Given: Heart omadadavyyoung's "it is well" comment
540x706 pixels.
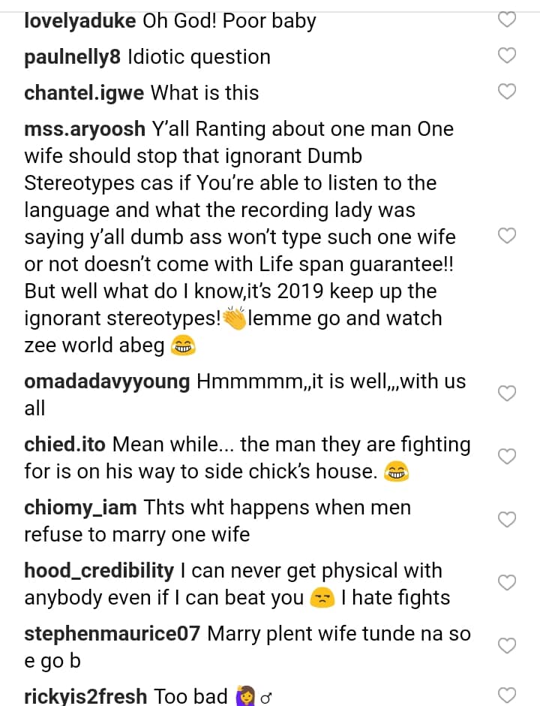Looking at the screenshot, I should tap(508, 394).
